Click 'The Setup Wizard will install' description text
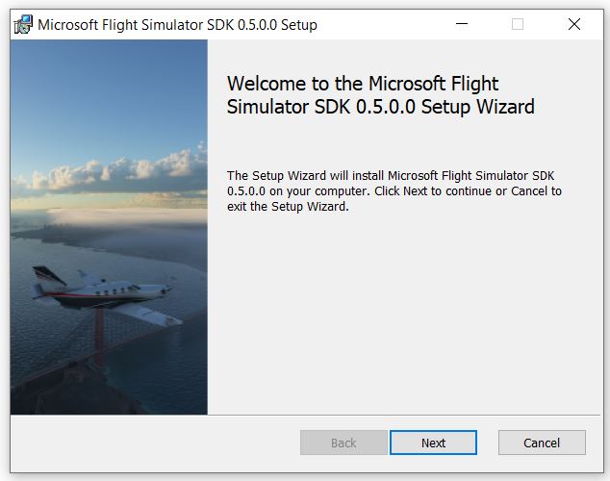This screenshot has width=610, height=481. pyautogui.click(x=394, y=190)
